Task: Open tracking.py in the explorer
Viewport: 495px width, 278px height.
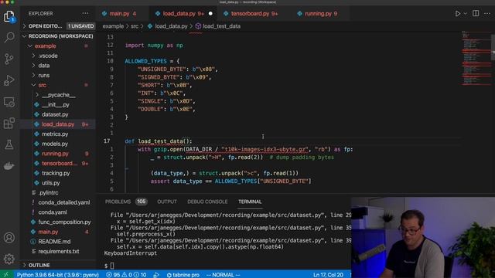Action: pyautogui.click(x=58, y=173)
